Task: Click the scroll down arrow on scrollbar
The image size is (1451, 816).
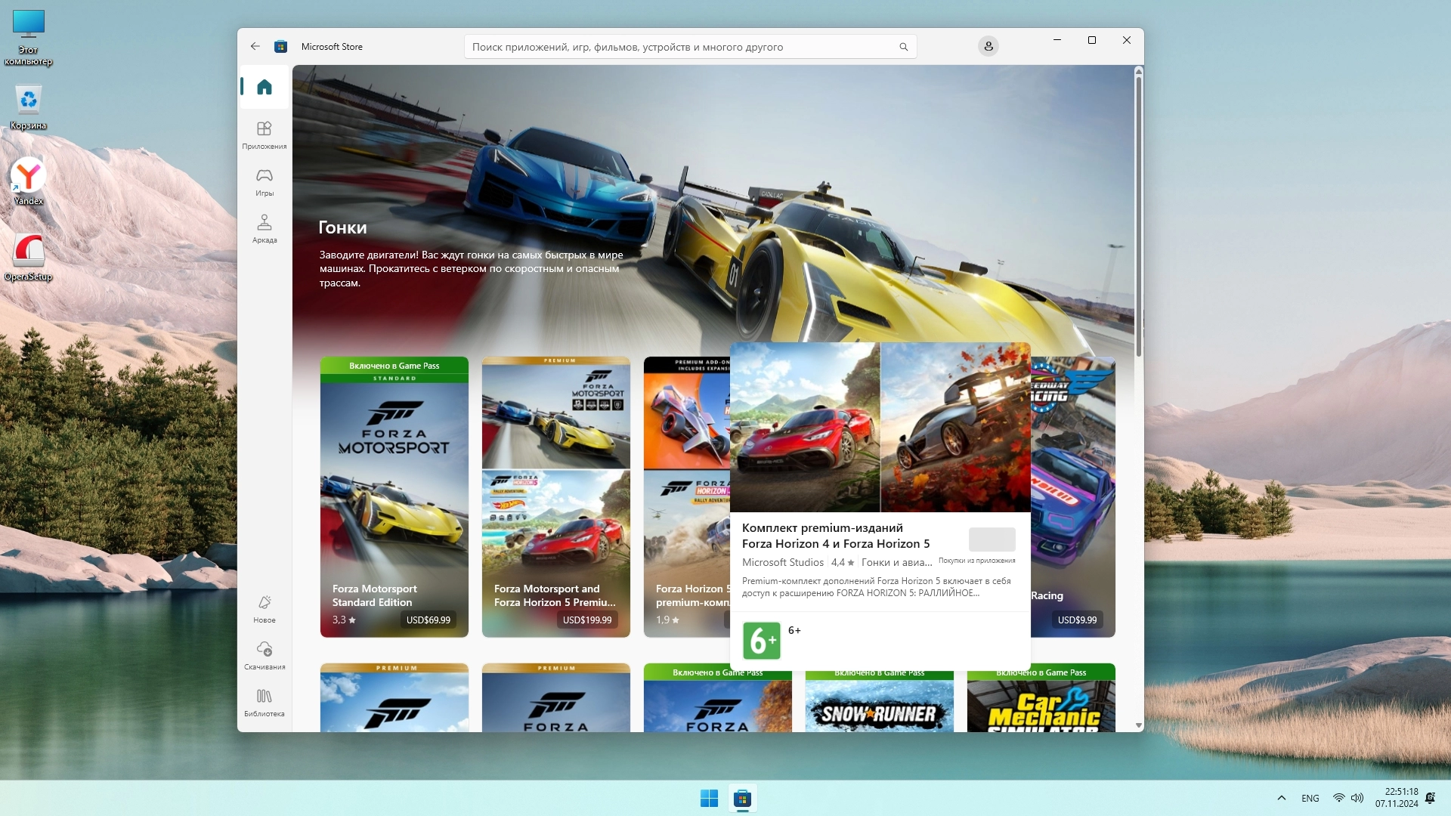Action: 1138,725
